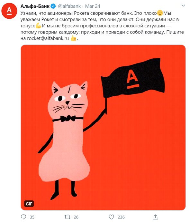Click the tweet body text
190x222 pixels.
[102, 26]
